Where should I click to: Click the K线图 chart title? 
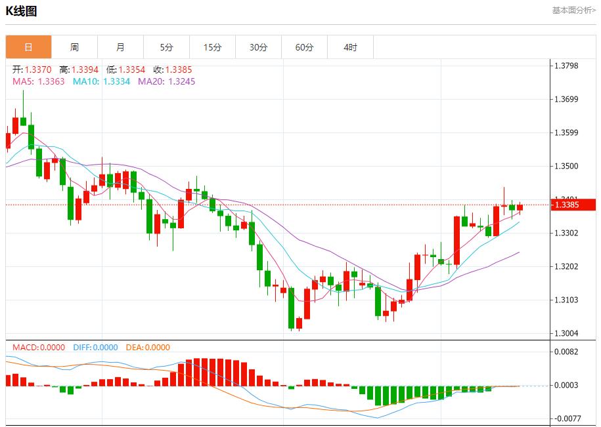point(22,11)
